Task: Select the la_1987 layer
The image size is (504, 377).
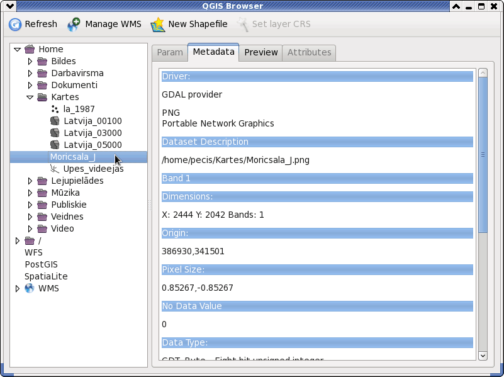Action: coord(79,109)
